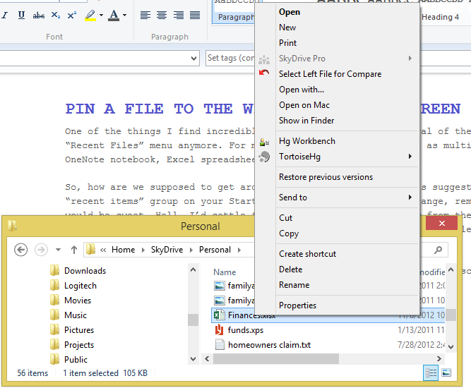
Task: Apply font color button
Action: pyautogui.click(x=114, y=15)
